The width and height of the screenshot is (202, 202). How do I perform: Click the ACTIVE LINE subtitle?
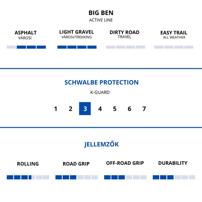[x=101, y=20]
